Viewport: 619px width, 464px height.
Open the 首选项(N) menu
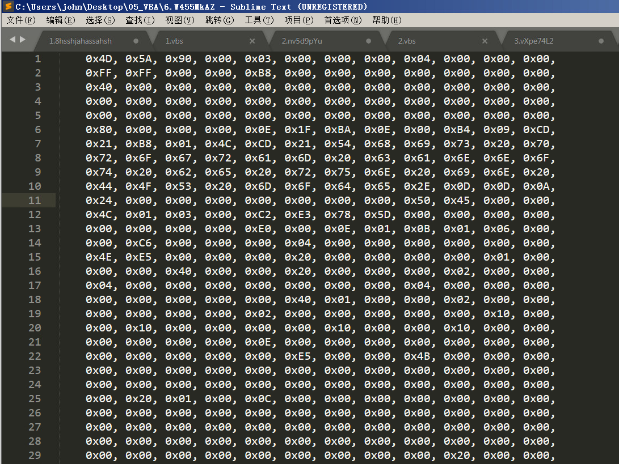(x=343, y=20)
